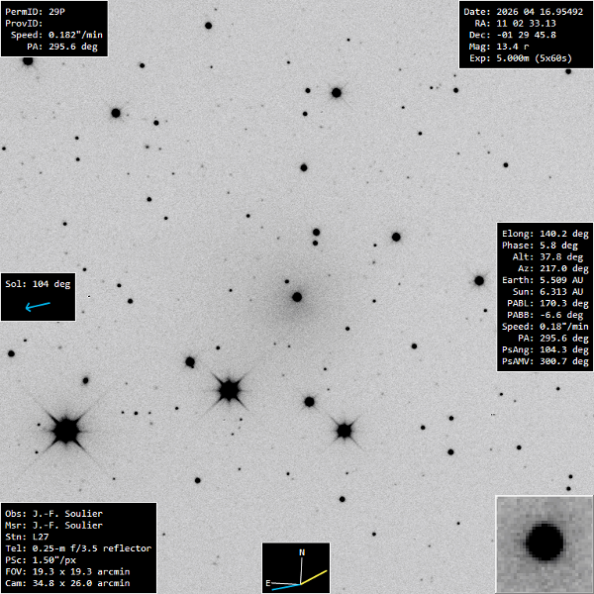Click the yellow line in the compass box

(315, 575)
